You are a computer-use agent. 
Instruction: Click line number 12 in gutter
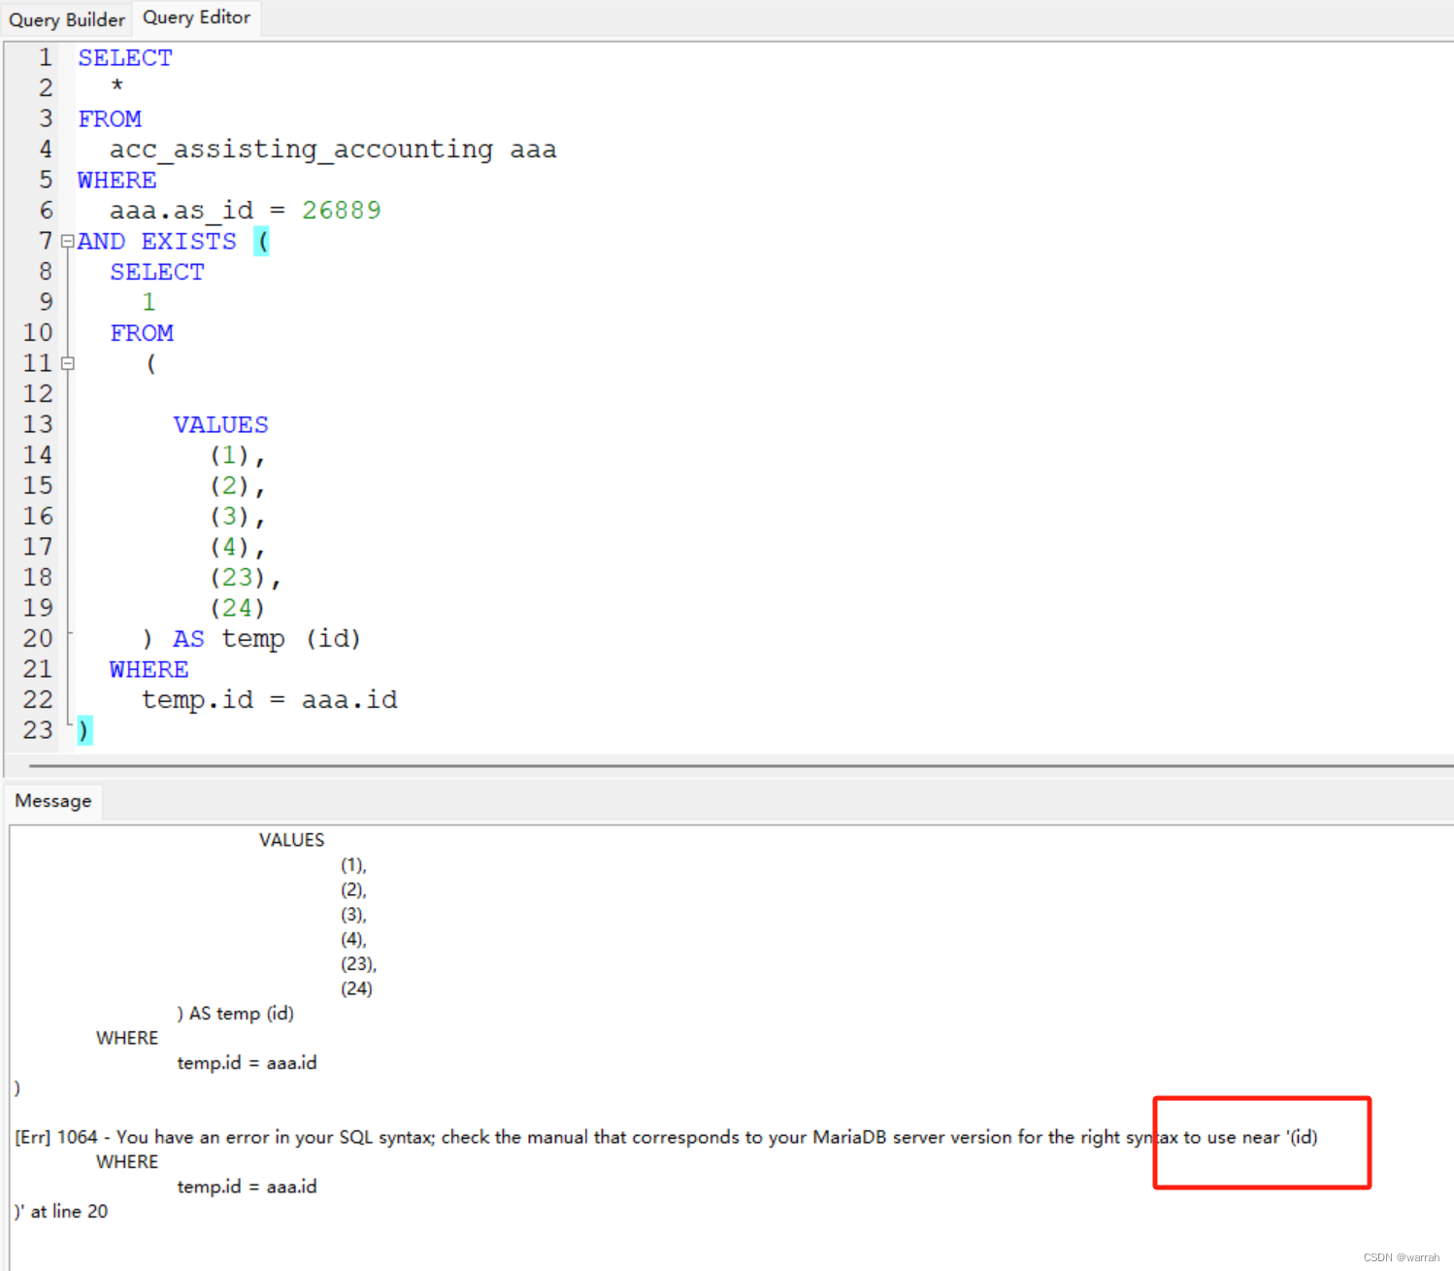click(x=38, y=394)
